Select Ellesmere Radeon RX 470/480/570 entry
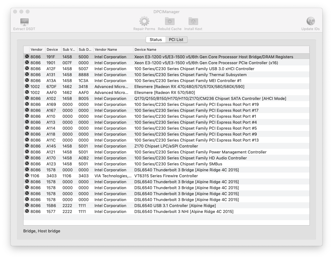The image size is (333, 259). 189,86
